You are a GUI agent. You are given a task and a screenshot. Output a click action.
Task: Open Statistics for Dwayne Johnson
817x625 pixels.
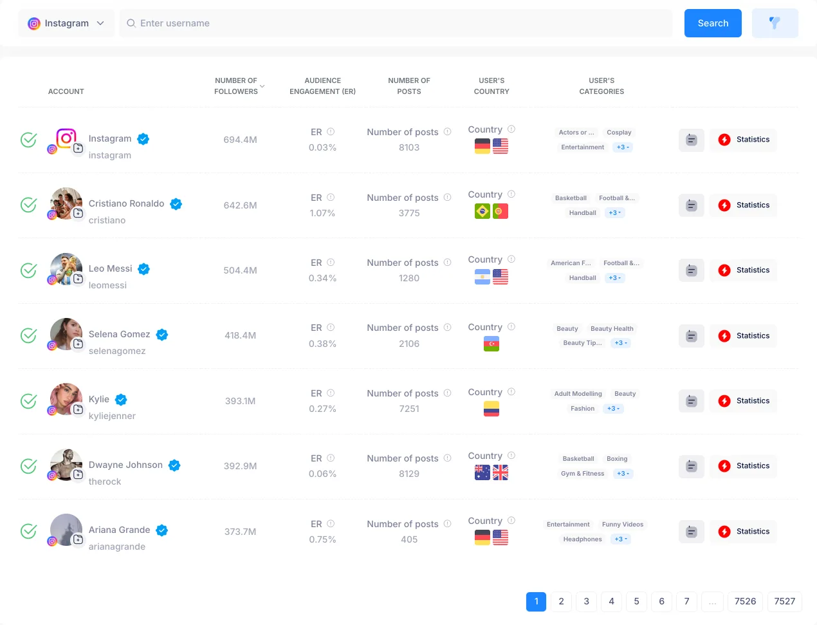tap(744, 466)
